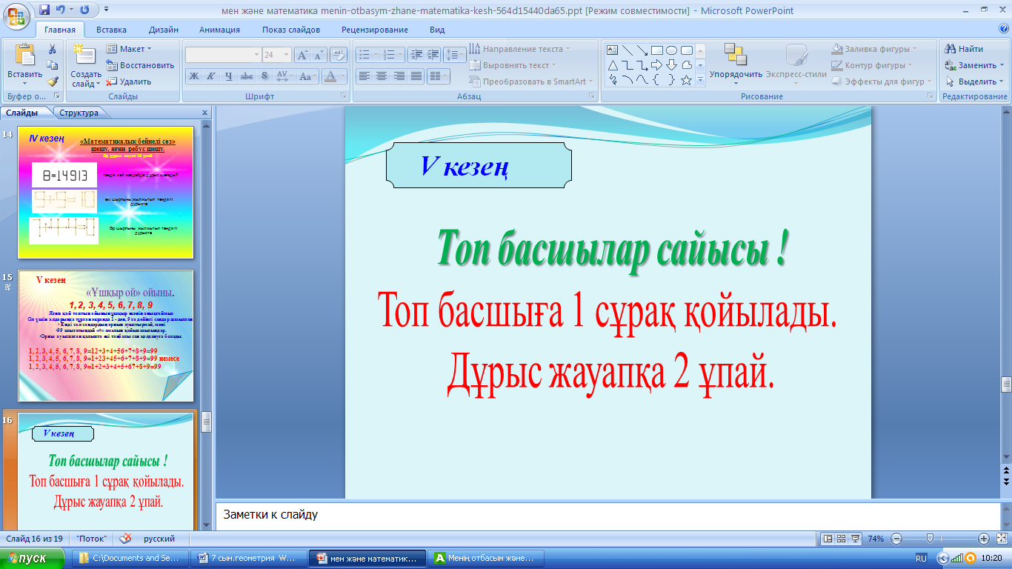Toggle bold (Ж) formatting
Image resolution: width=1012 pixels, height=569 pixels.
(193, 76)
